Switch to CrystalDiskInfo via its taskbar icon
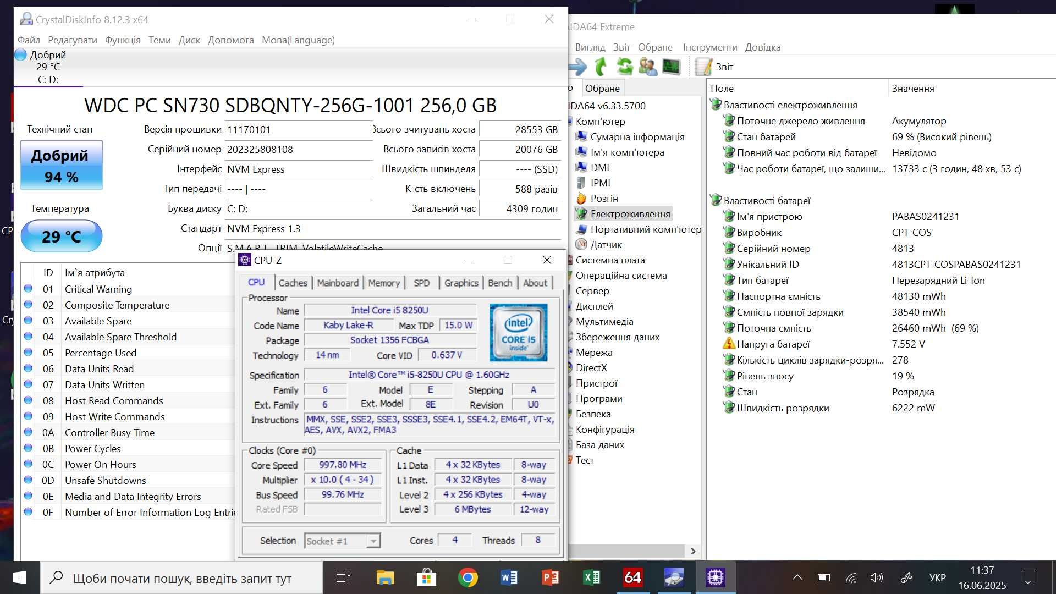The height and width of the screenshot is (594, 1056). (x=674, y=577)
